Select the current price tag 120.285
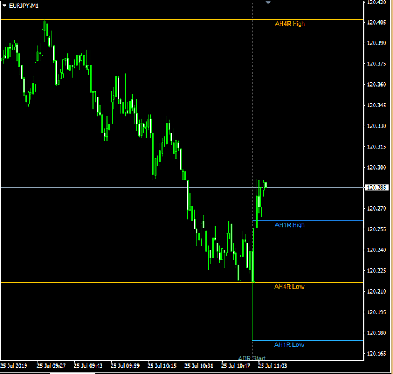This screenshot has height=374, width=393. pos(377,187)
